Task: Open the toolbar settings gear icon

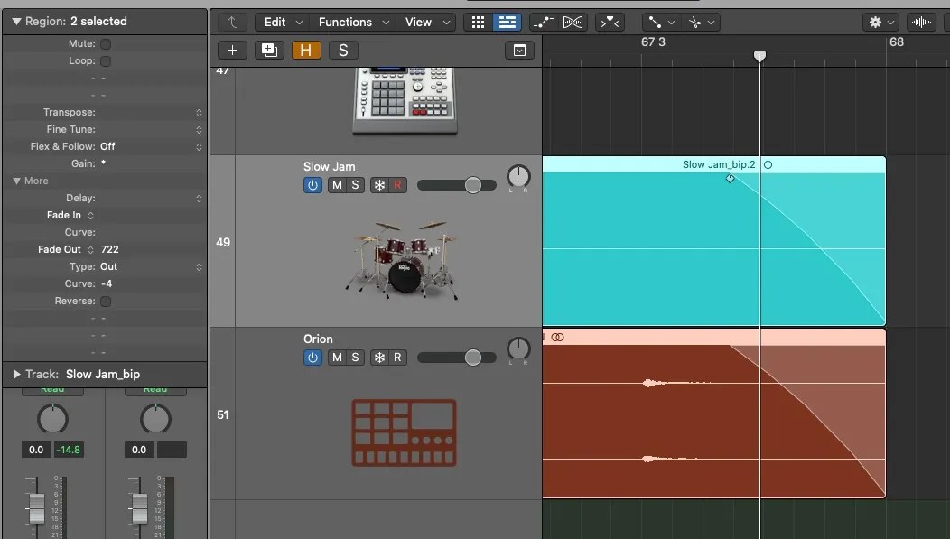Action: 874,20
